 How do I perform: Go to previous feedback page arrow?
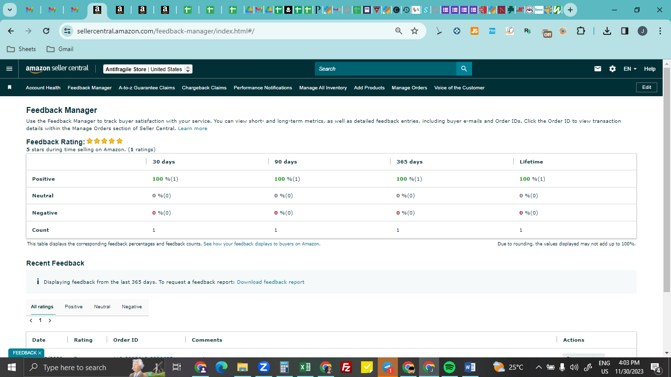(x=31, y=321)
